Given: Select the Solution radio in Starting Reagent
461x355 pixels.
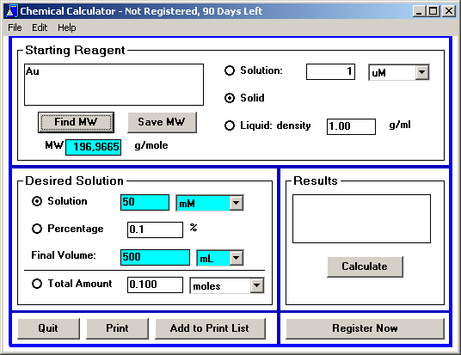Looking at the screenshot, I should (x=230, y=70).
